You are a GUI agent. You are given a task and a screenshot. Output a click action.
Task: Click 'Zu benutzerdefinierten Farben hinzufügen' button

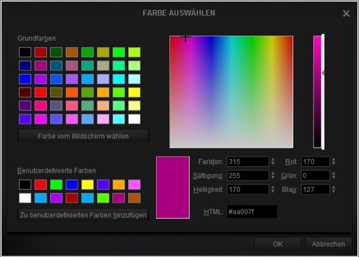[83, 215]
